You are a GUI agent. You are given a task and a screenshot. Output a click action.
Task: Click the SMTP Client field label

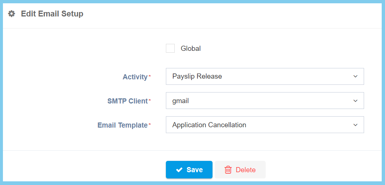pos(127,101)
